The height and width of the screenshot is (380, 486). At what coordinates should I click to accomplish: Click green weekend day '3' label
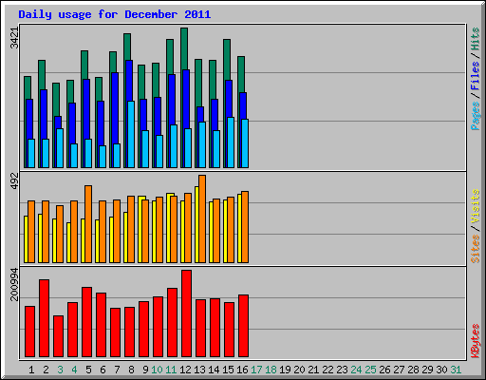60,370
